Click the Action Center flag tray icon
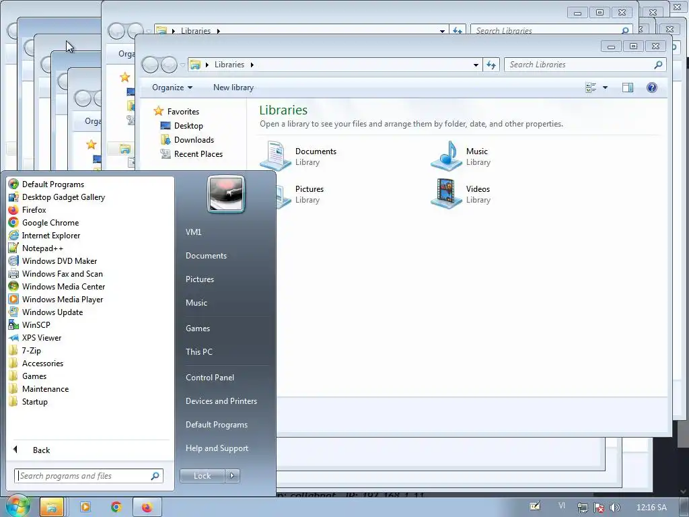This screenshot has width=689, height=517. point(598,508)
